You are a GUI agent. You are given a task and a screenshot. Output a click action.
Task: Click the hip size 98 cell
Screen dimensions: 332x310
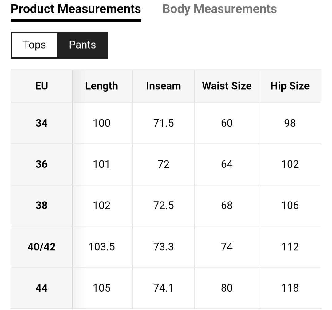click(x=290, y=123)
